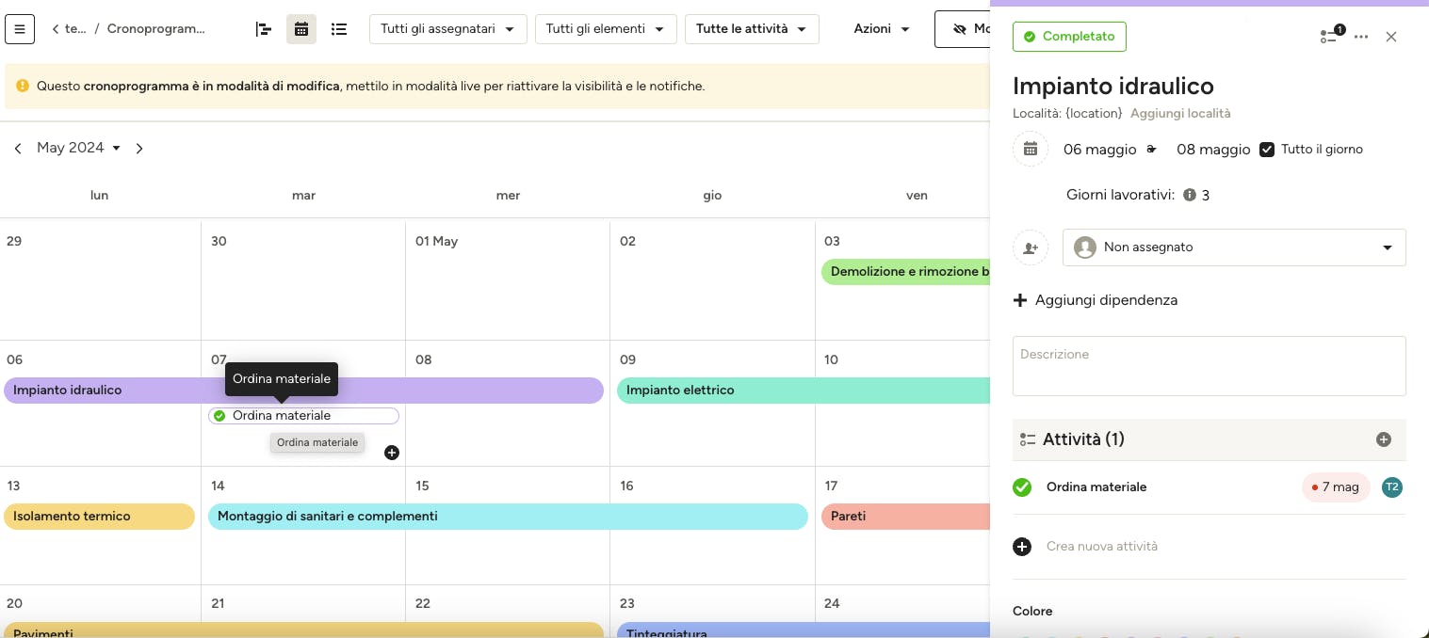
Task: Expand the Non assegnato assignee dropdown
Action: tap(1234, 247)
